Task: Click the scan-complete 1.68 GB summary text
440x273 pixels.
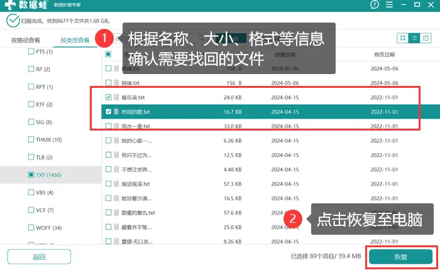Action: coord(65,21)
